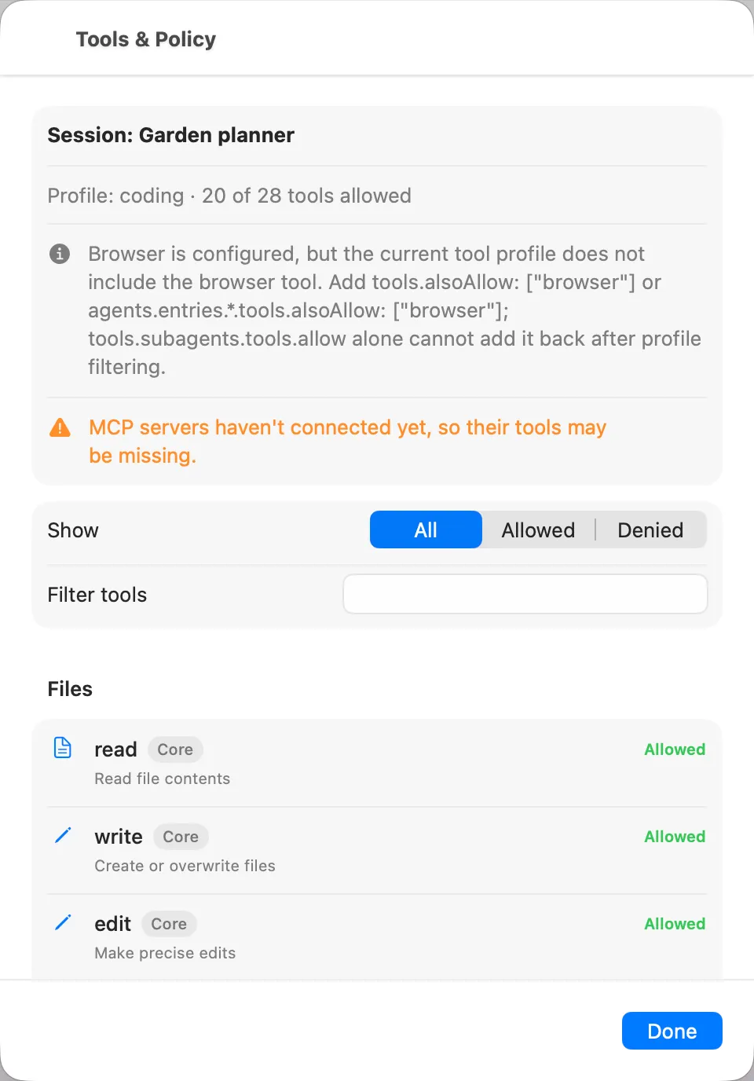Toggle Allowed status for edit tool
This screenshot has height=1081, width=754.
tap(675, 924)
